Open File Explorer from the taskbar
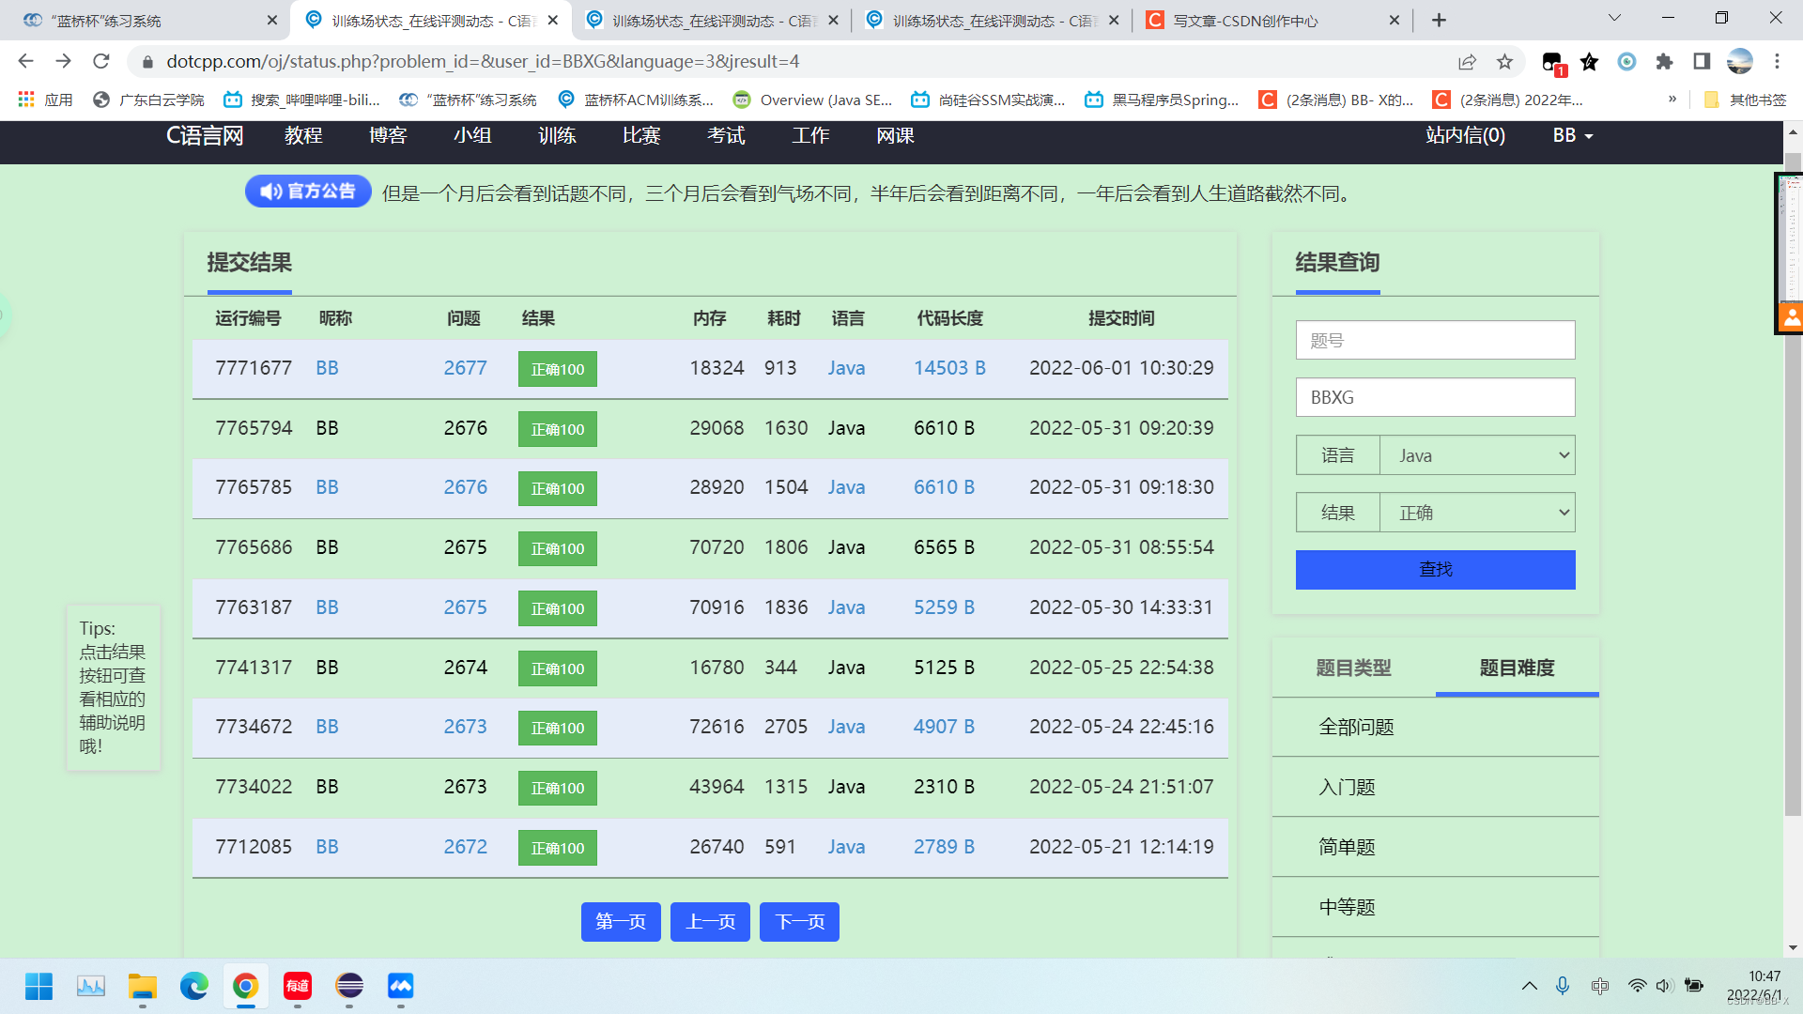 [142, 986]
